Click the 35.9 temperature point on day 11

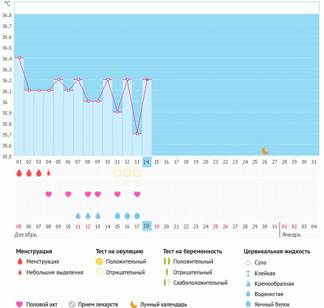click(x=117, y=112)
